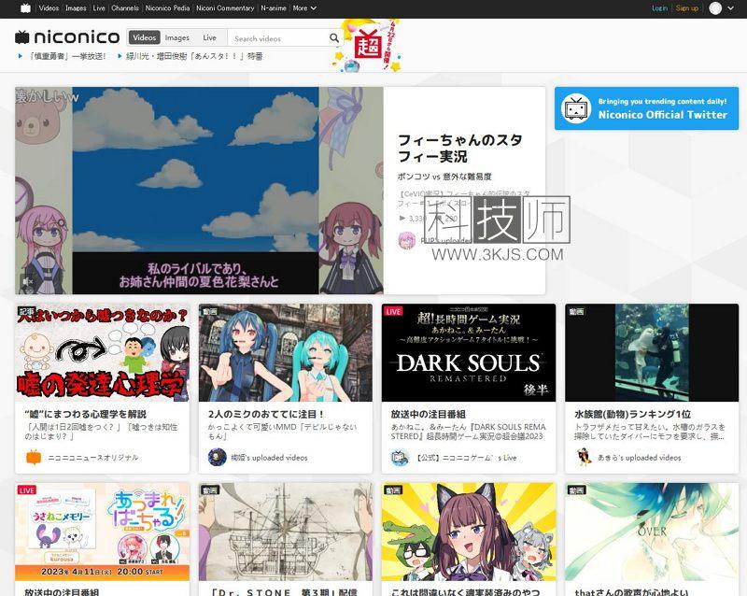Click the 動画 badge on OVER card
Image resolution: width=747 pixels, height=596 pixels.
pyautogui.click(x=576, y=490)
